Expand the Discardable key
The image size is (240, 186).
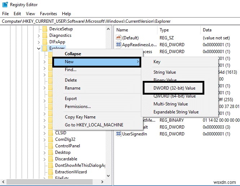pyautogui.click(x=45, y=159)
